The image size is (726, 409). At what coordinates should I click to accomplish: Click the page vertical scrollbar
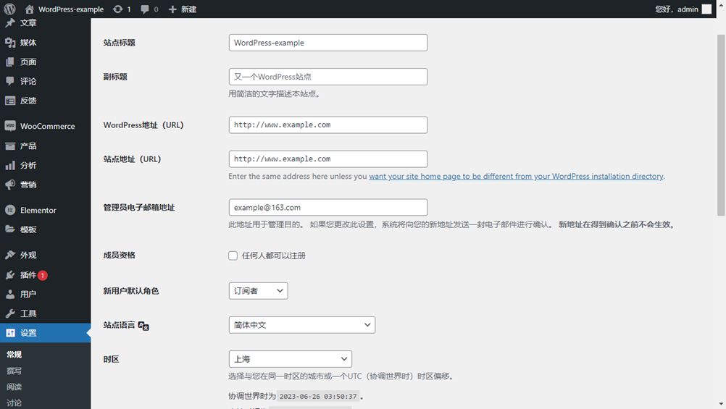pyautogui.click(x=721, y=125)
